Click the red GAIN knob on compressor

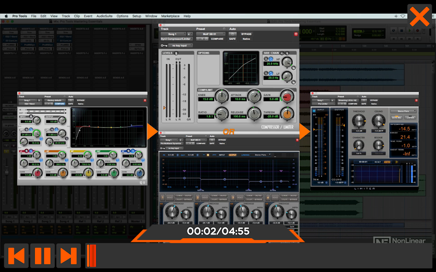coord(287,96)
